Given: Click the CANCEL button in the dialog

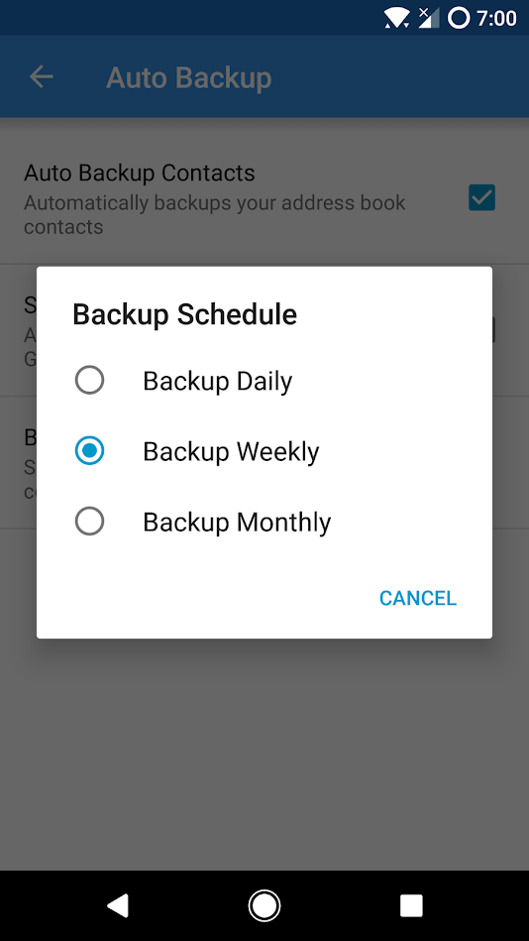Looking at the screenshot, I should [x=418, y=598].
